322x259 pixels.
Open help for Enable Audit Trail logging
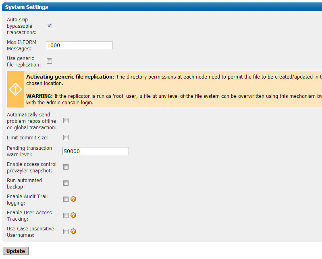coord(73,199)
